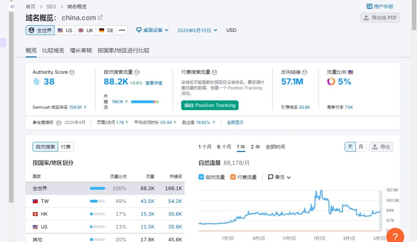The height and width of the screenshot is (242, 417).
Task: Click the 全世界 traffic share bar
Action: coord(97,189)
